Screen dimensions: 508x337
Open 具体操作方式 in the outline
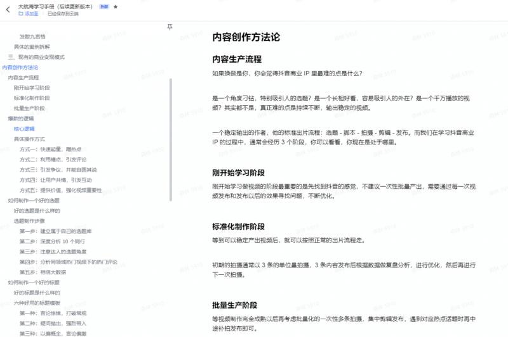pos(29,139)
